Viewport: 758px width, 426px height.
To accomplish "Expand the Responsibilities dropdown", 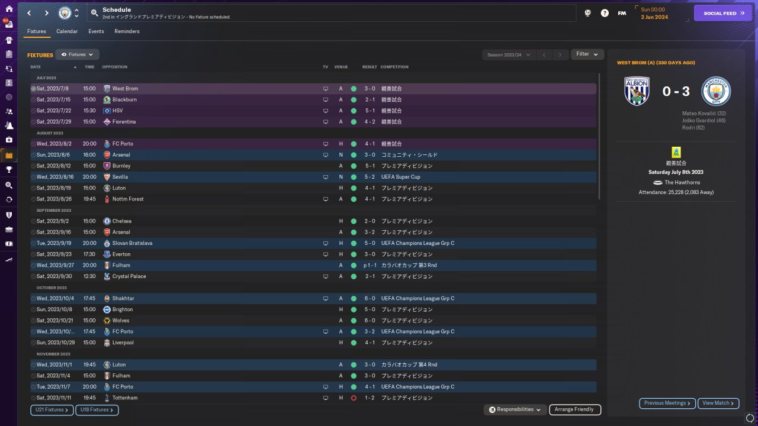I will click(x=515, y=409).
